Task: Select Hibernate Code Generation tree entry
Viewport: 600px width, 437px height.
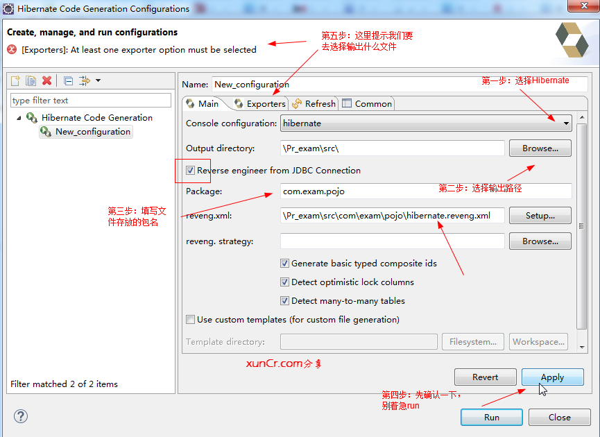Action: point(97,117)
